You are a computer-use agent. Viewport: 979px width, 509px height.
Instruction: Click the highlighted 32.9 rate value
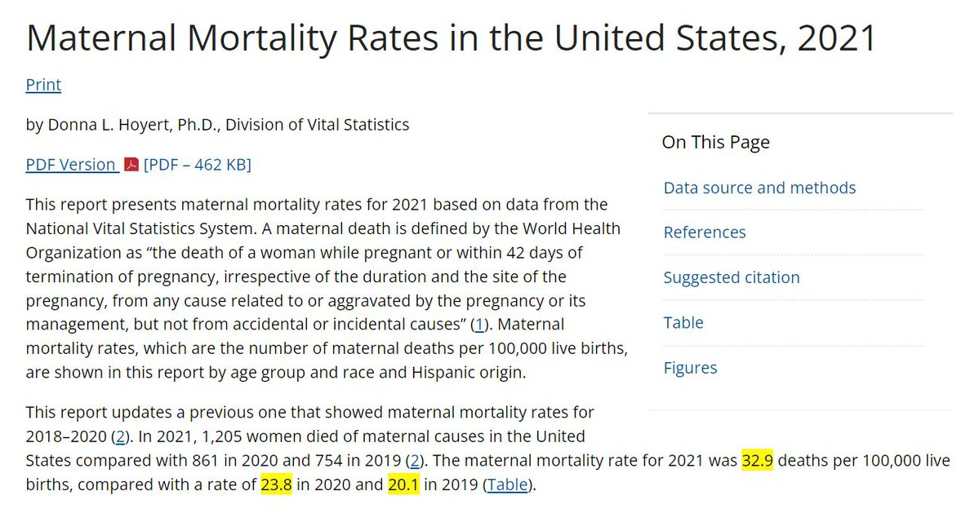[758, 461]
